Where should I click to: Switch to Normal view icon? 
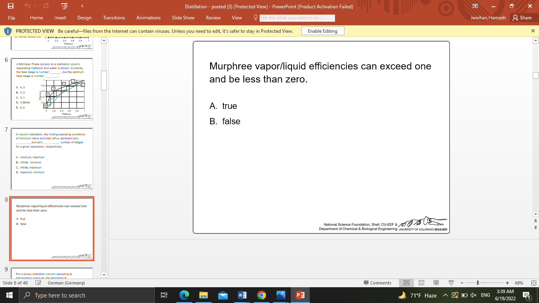[406, 283]
